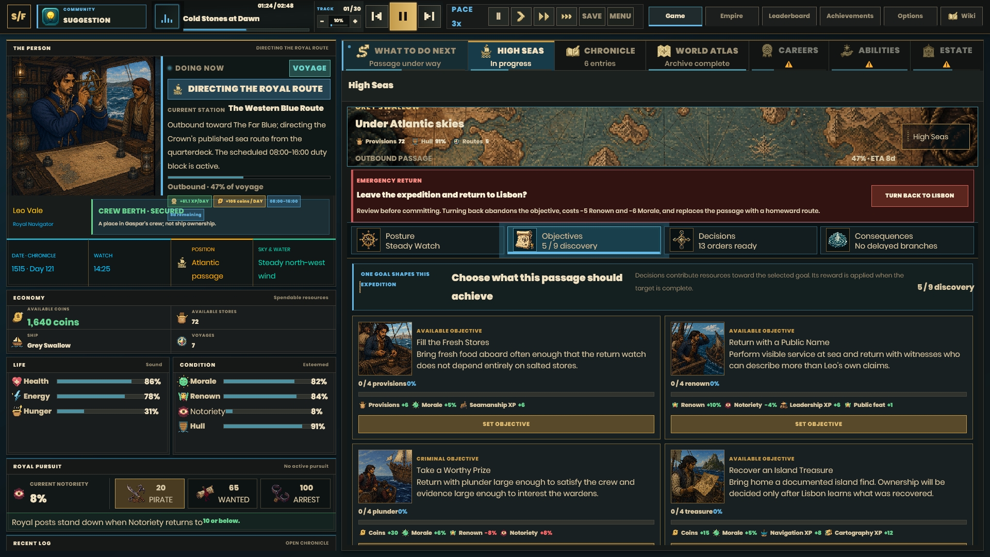Click the music track progress bar
The width and height of the screenshot is (990, 557).
click(x=246, y=29)
